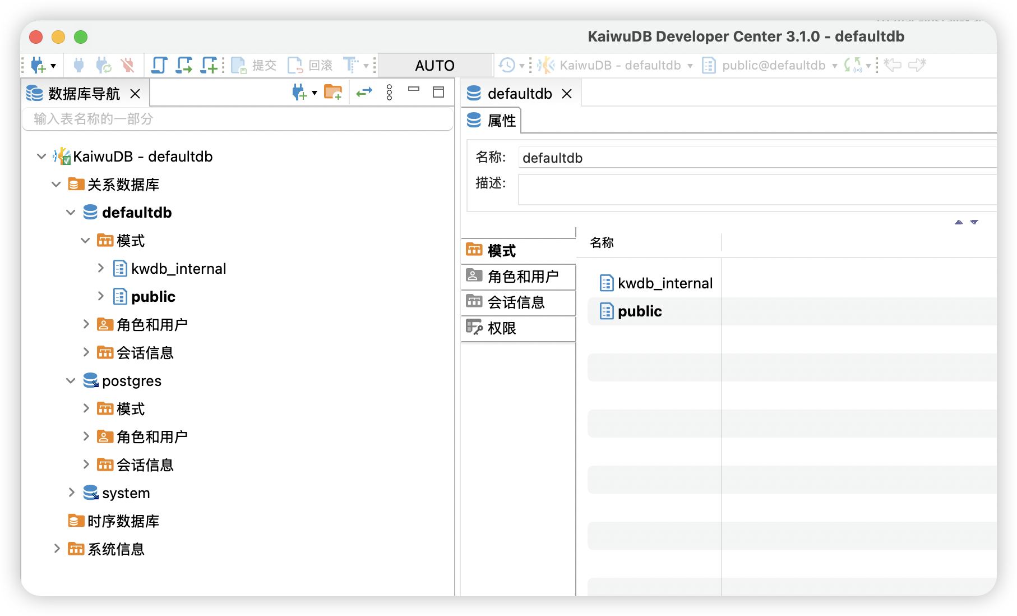The height and width of the screenshot is (616, 1017).
Task: Expand 角色和用户 under defaultdb
Action: (x=86, y=324)
